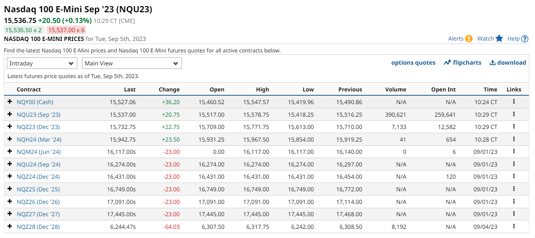
Task: Expand the NQZ23 (Dec '23) row
Action: pos(10,127)
